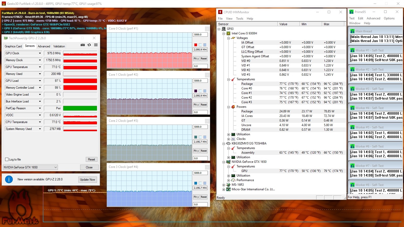Click the GPU-Z screenshot camera icon
The width and height of the screenshot is (404, 227).
coord(83,45)
